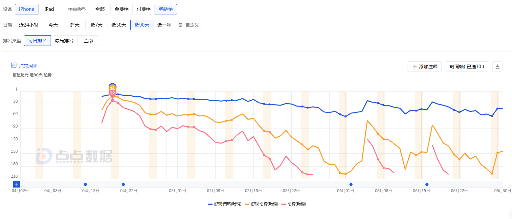Click the rank 22 peak marker bubble
Image resolution: width=512 pixels, height=219 pixels.
tap(112, 93)
